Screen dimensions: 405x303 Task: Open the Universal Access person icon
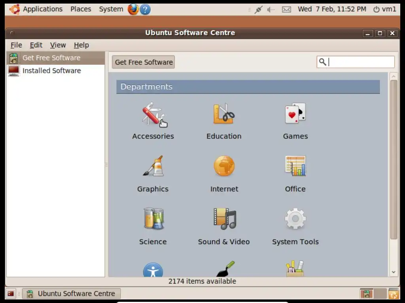click(x=153, y=270)
